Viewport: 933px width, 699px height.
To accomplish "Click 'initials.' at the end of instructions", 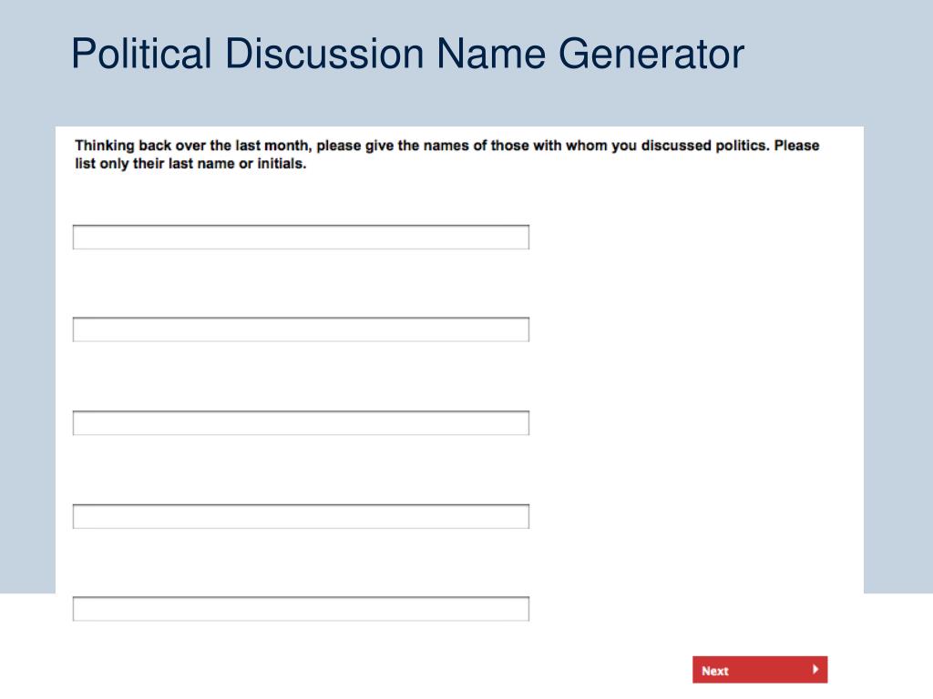I will click(282, 164).
